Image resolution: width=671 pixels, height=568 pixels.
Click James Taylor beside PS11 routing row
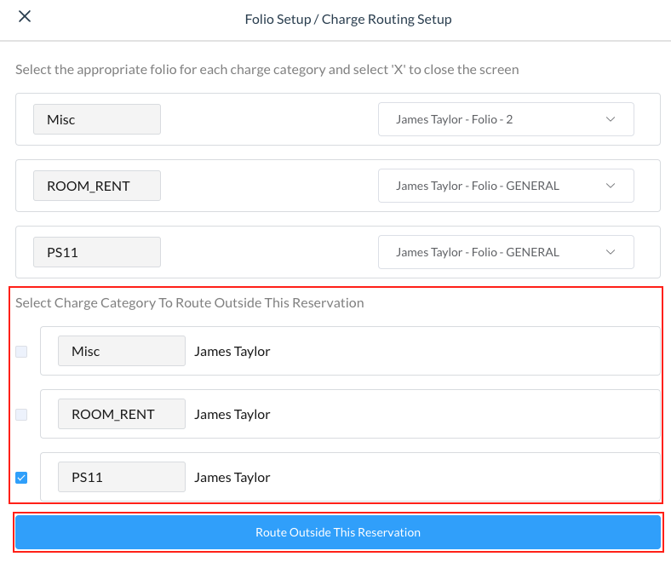pos(232,477)
